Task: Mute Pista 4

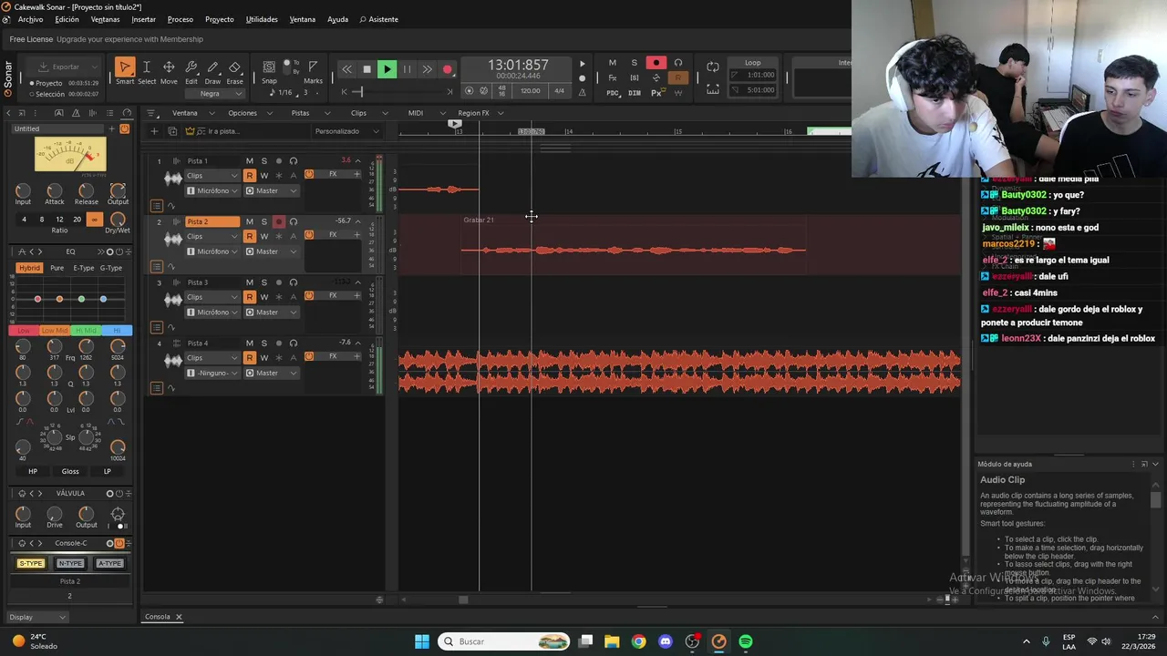Action: click(249, 343)
